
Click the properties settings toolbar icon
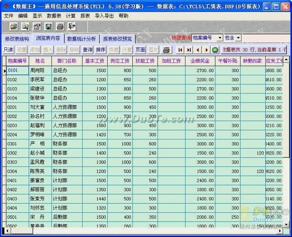37,27
